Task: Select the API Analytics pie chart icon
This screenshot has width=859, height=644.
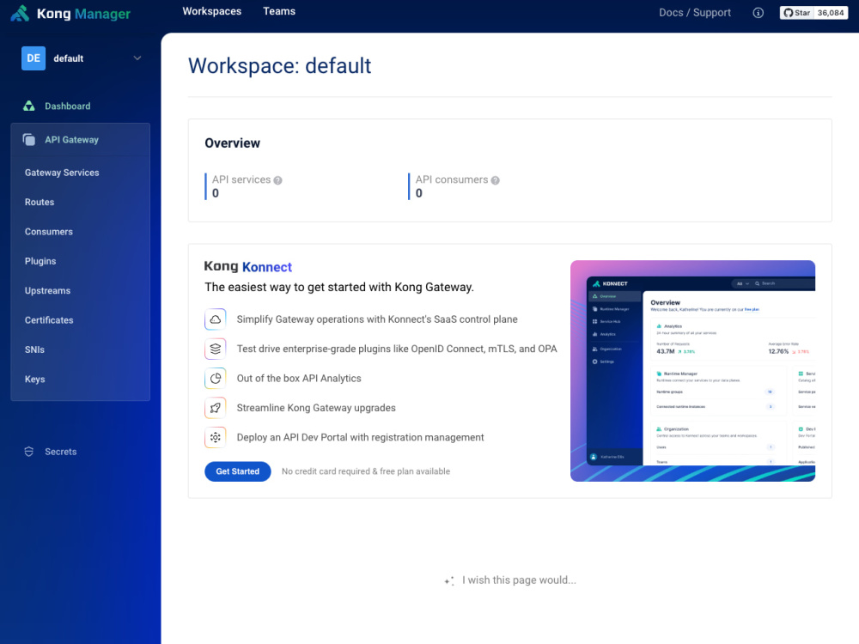Action: pos(215,378)
